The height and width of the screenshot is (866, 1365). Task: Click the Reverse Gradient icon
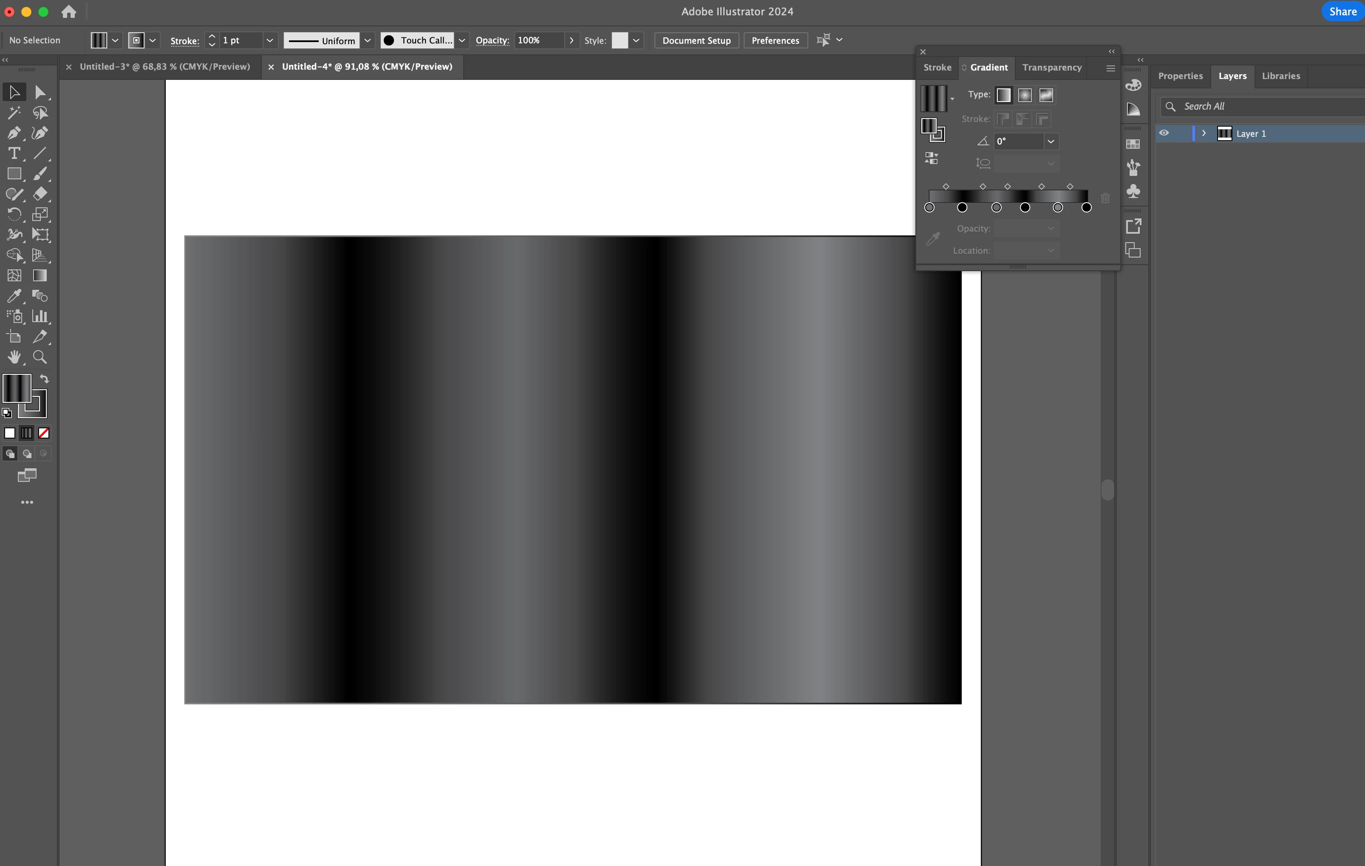click(x=932, y=158)
